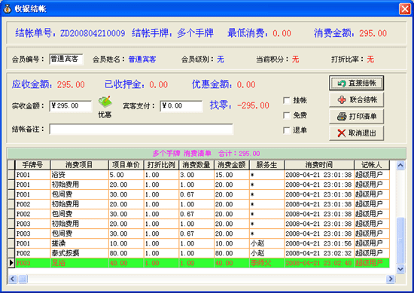This screenshot has width=414, height=293.
Task: Click the money bag icon in title bar
Action: [x=7, y=9]
